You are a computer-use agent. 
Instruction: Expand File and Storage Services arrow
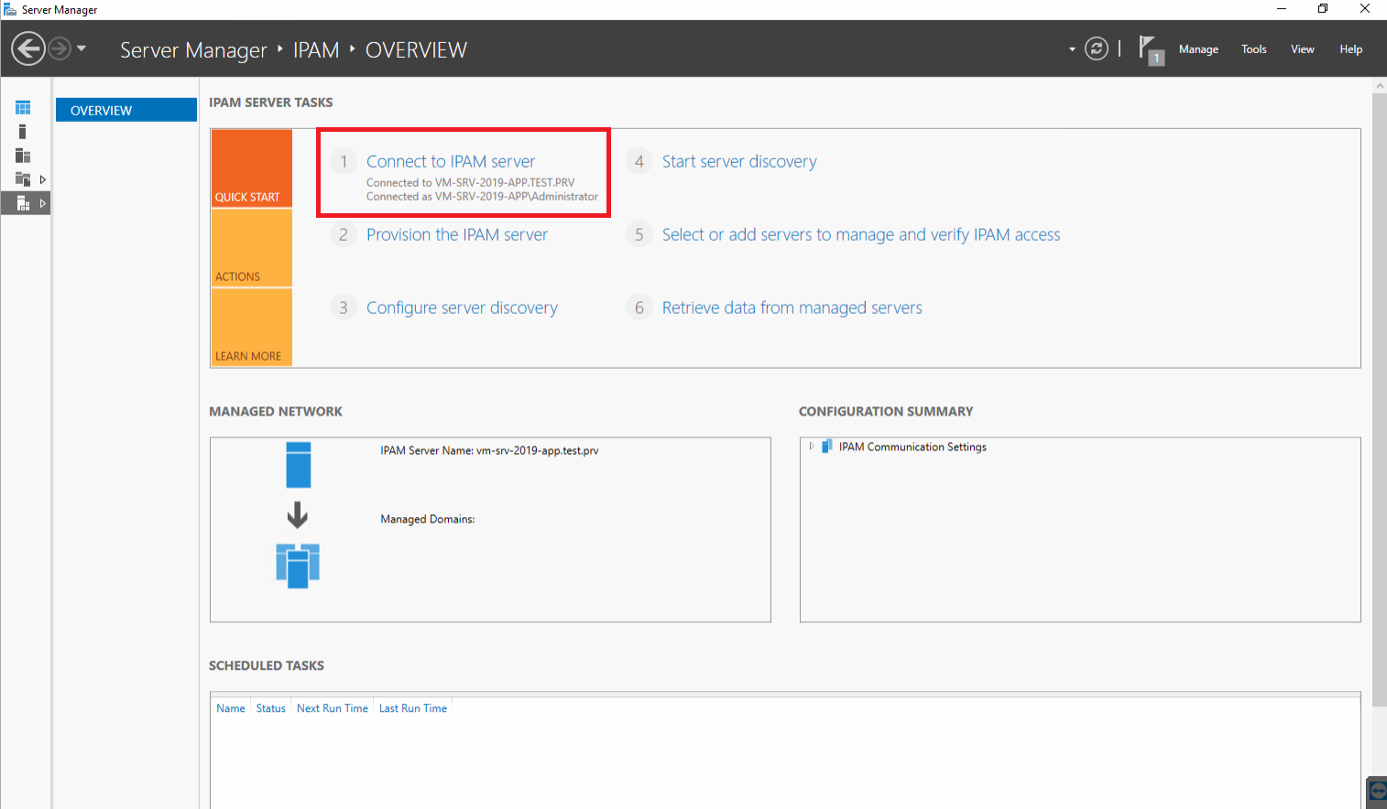[42, 179]
